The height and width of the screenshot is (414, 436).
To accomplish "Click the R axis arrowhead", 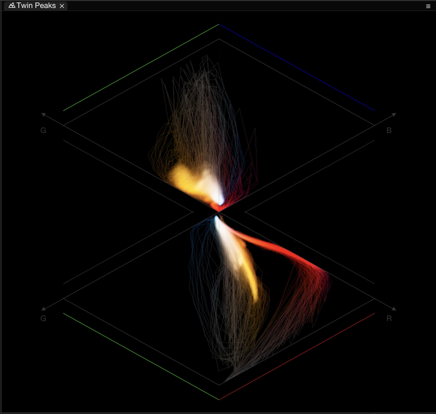I will point(394,309).
